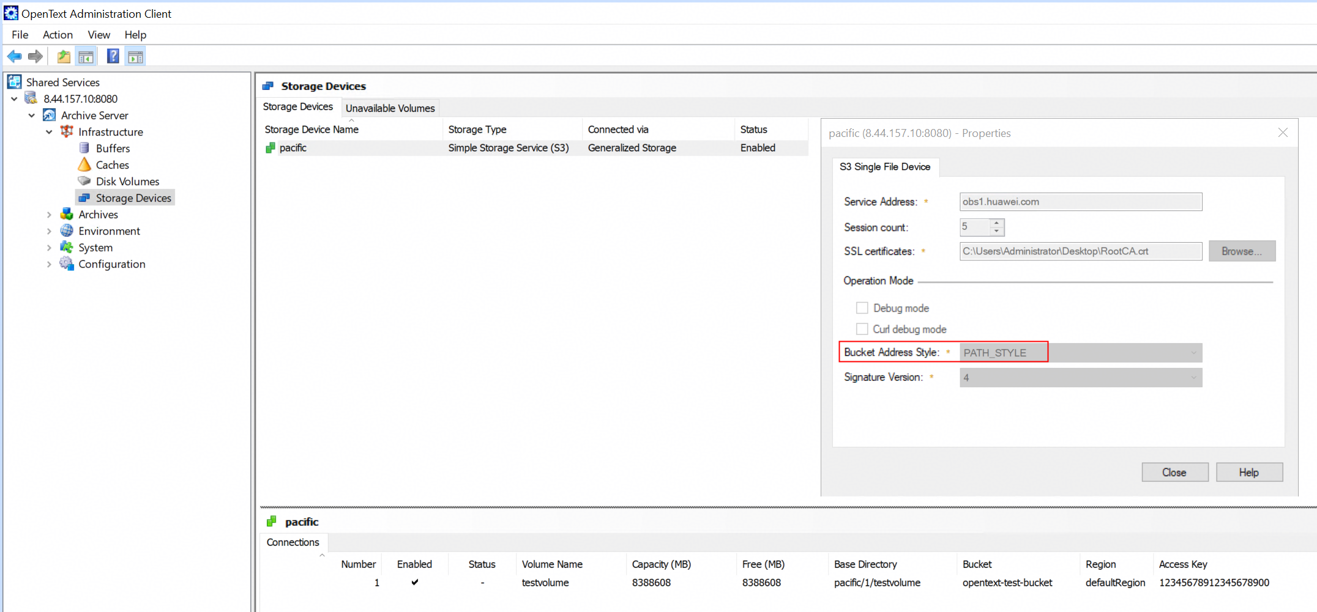Viewport: 1317px width, 612px height.
Task: Click the Close button in Properties
Action: 1174,473
